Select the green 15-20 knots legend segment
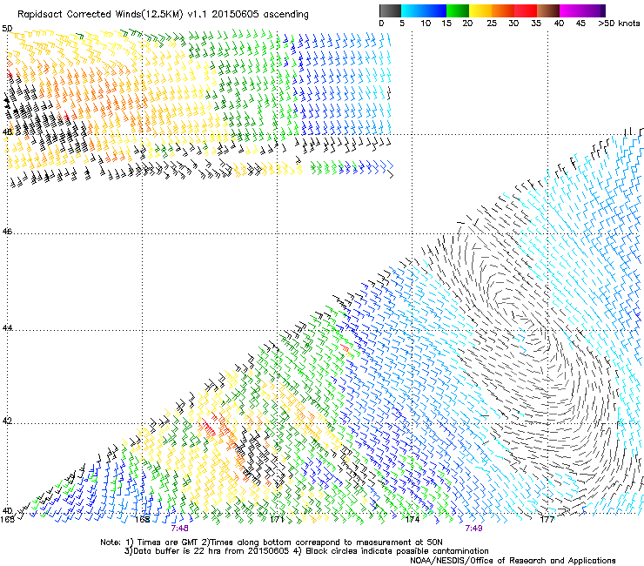Image resolution: width=644 pixels, height=566 pixels. point(458,10)
